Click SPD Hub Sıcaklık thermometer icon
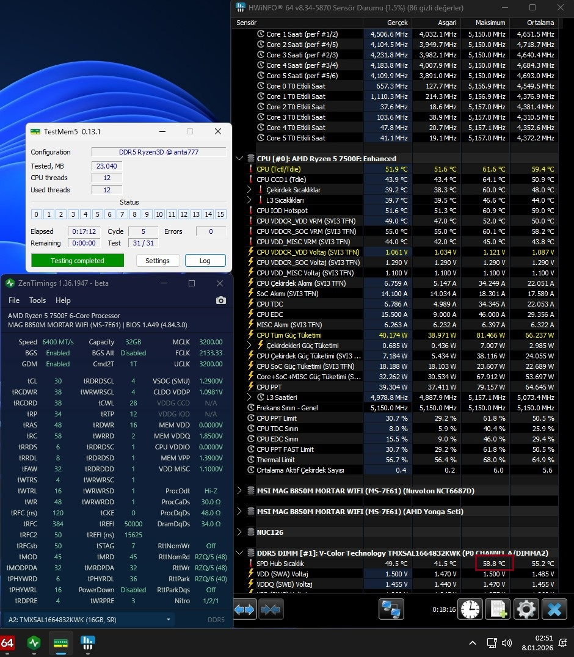The image size is (574, 657). 251,564
